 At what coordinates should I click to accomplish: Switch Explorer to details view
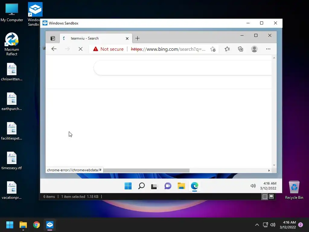[265, 196]
